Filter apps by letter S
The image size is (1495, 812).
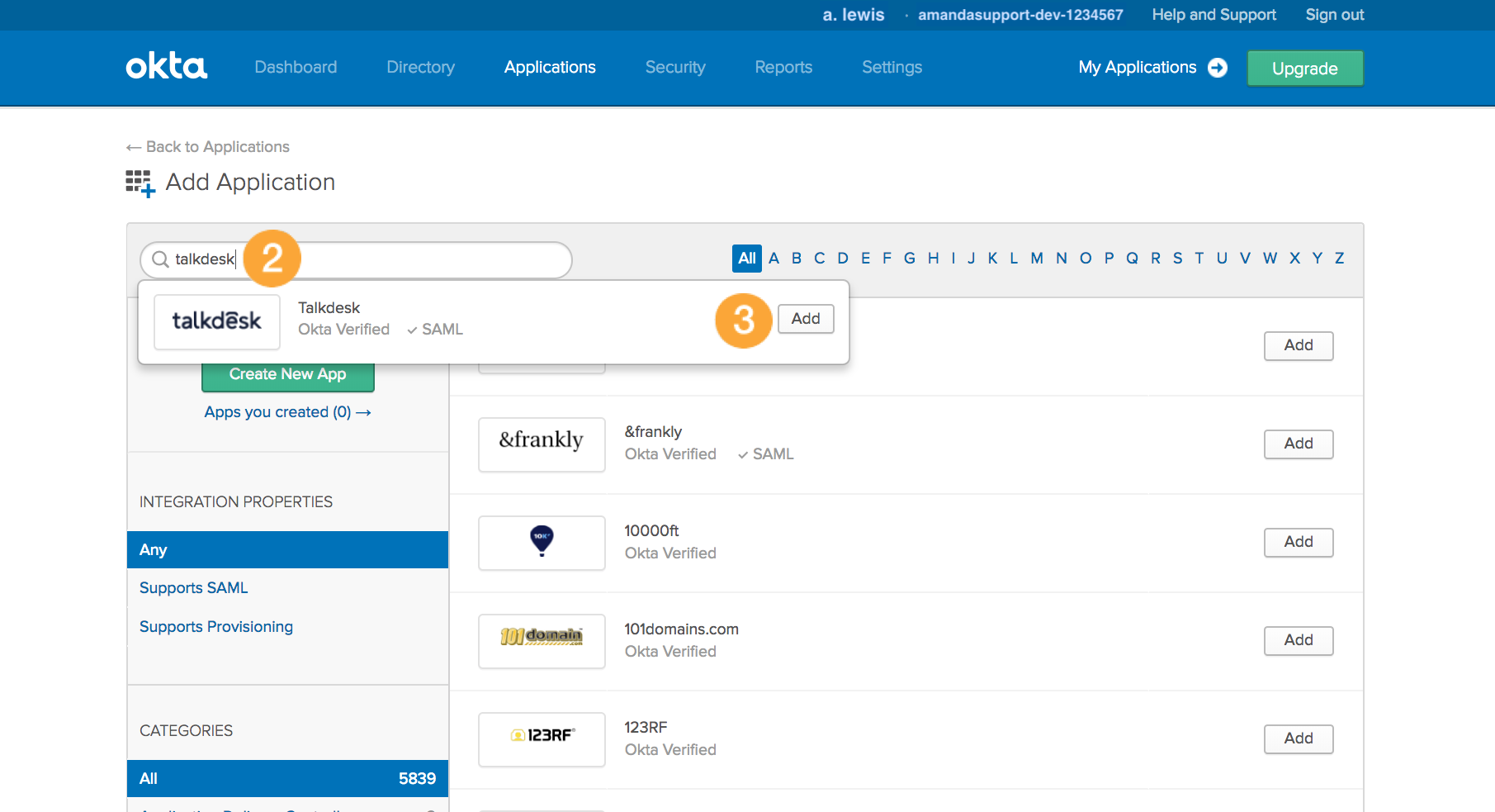coord(1178,259)
